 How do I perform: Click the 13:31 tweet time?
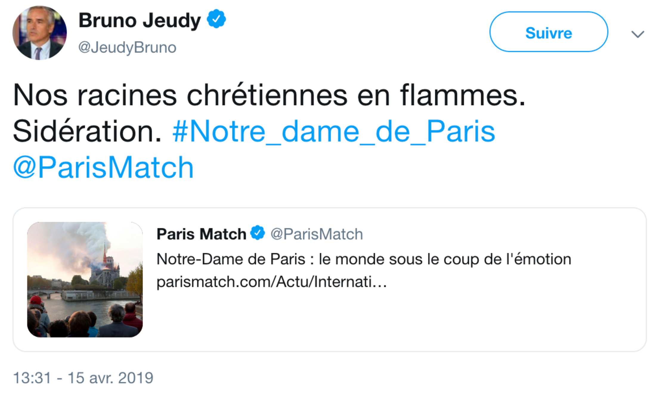32,378
